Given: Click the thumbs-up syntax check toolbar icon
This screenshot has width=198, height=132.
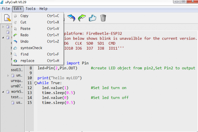Looking at the screenshot, I should pyautogui.click(x=92, y=18).
